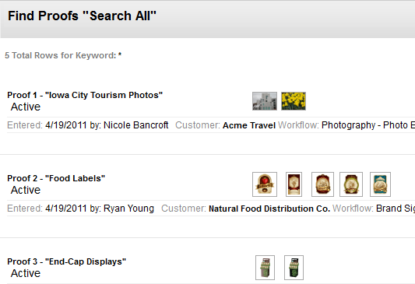Open Proof 3 End-Cap Displays title
This screenshot has height=284, width=415.
coord(67,261)
